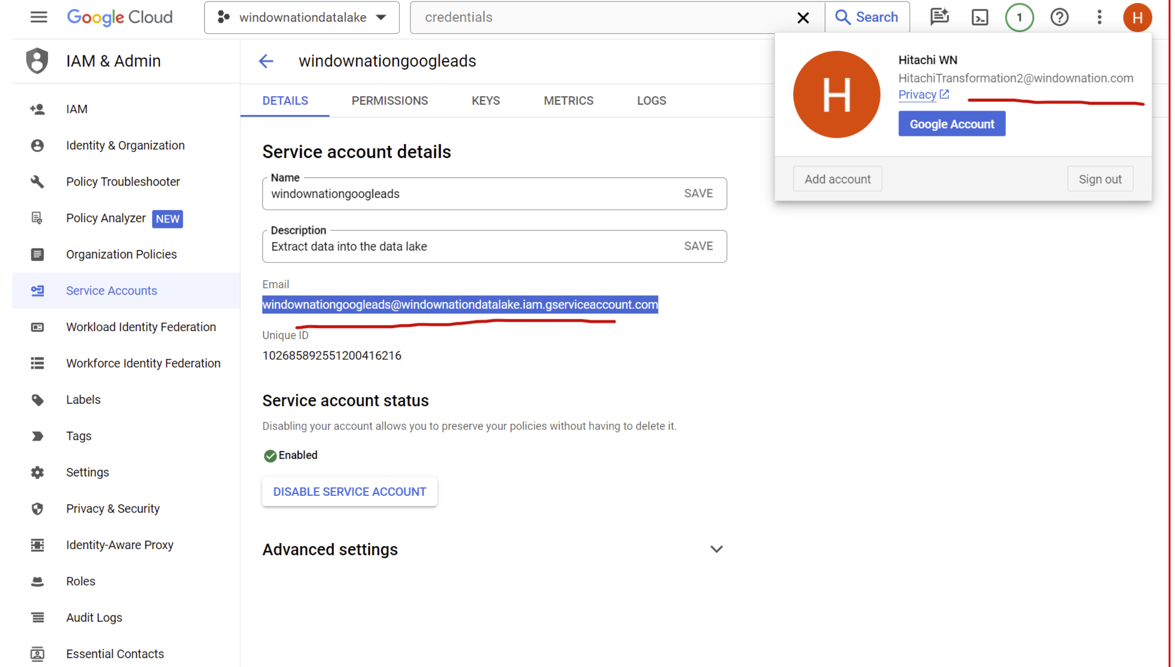
Task: Click the Identity & Organization icon
Action: [x=38, y=145]
